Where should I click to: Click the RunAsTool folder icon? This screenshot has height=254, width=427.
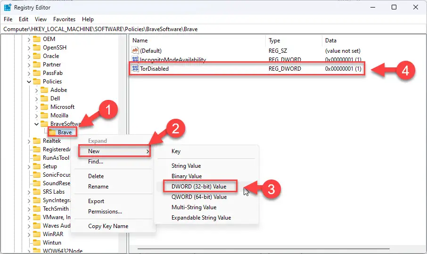pyautogui.click(x=37, y=157)
